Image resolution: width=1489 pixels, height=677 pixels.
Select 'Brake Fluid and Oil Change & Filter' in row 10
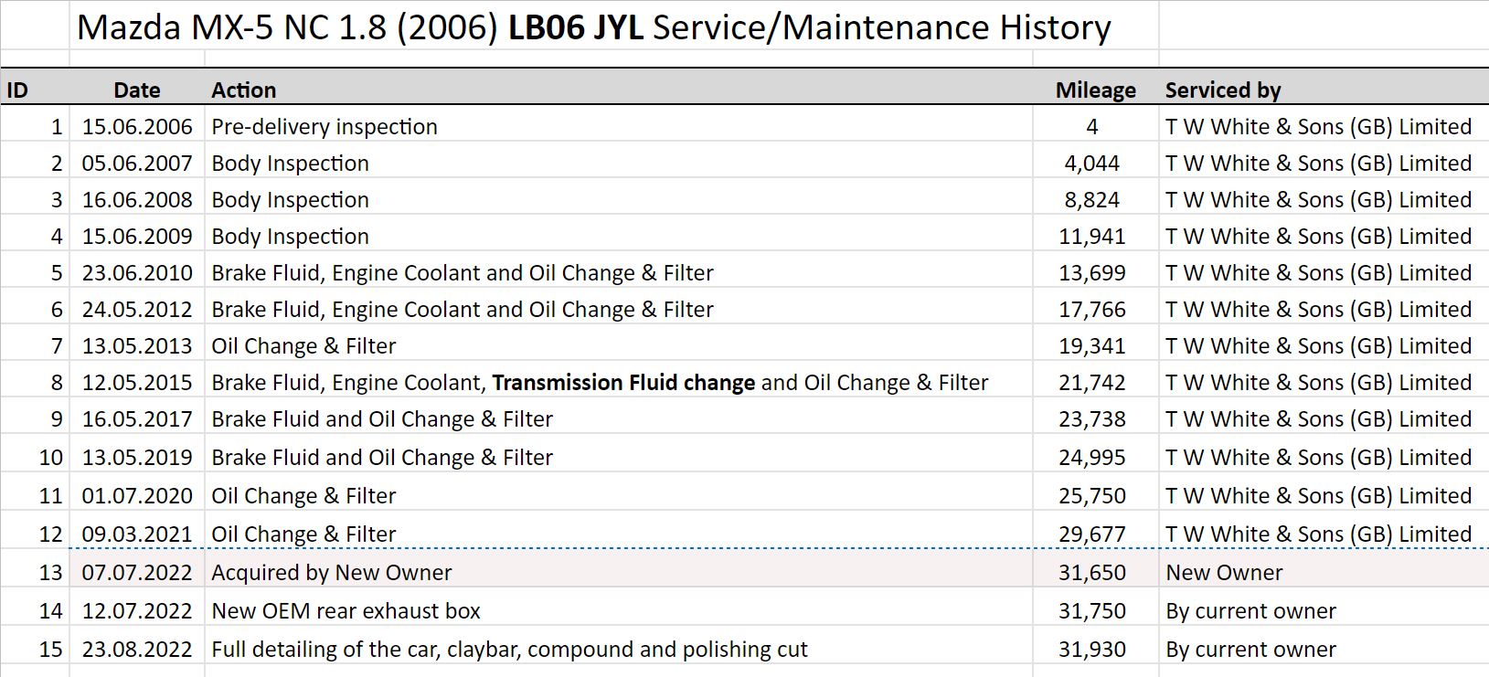click(619, 457)
